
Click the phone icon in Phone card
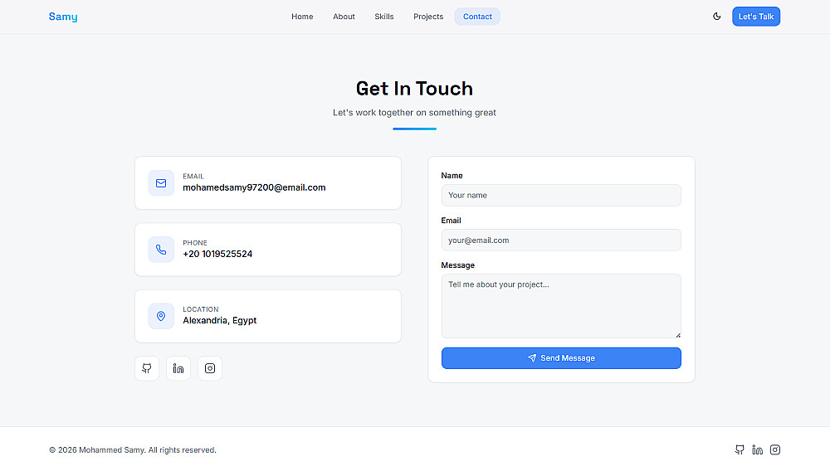(x=161, y=250)
